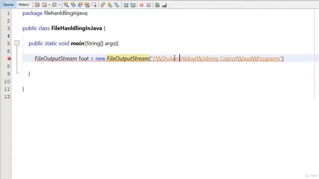The height and width of the screenshot is (179, 319).
Task: Open the Back navigation dropdown arrow
Action: click(49, 5)
